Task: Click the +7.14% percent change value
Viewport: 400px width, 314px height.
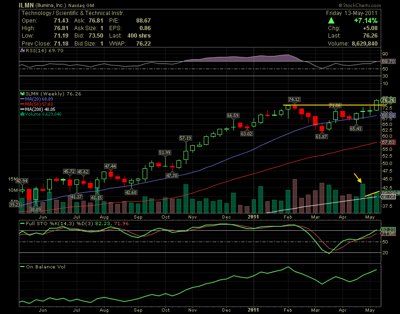Action: coord(366,20)
